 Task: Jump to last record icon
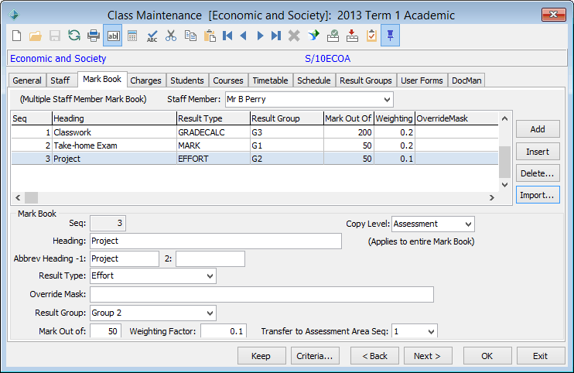tap(276, 36)
